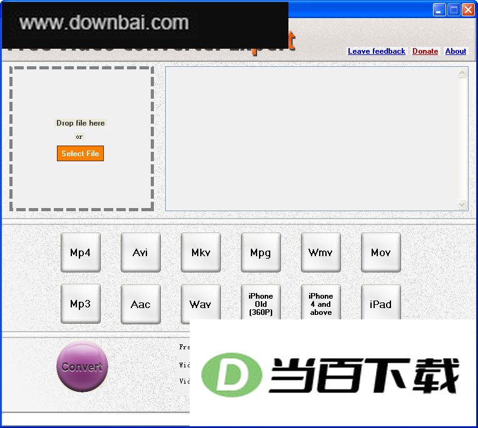The image size is (478, 428).
Task: Choose the Mp4 output format button
Action: pyautogui.click(x=81, y=252)
